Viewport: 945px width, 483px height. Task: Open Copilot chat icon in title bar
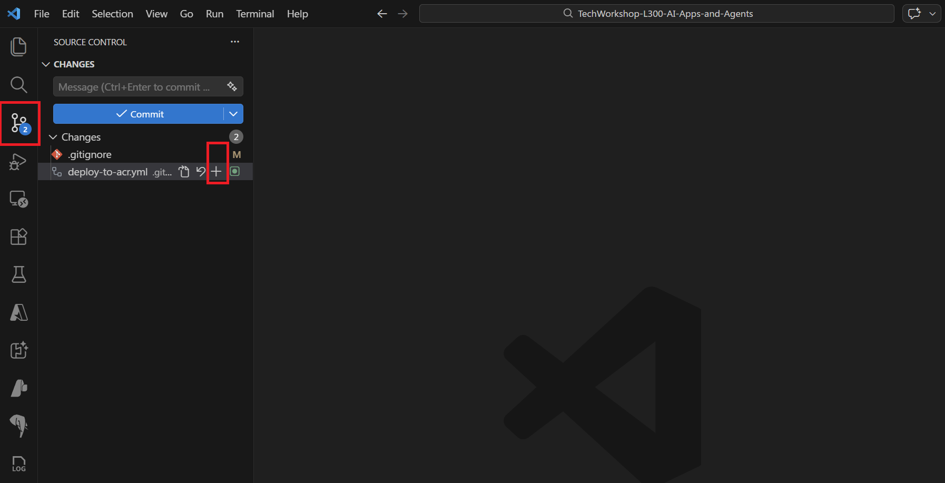tap(914, 14)
